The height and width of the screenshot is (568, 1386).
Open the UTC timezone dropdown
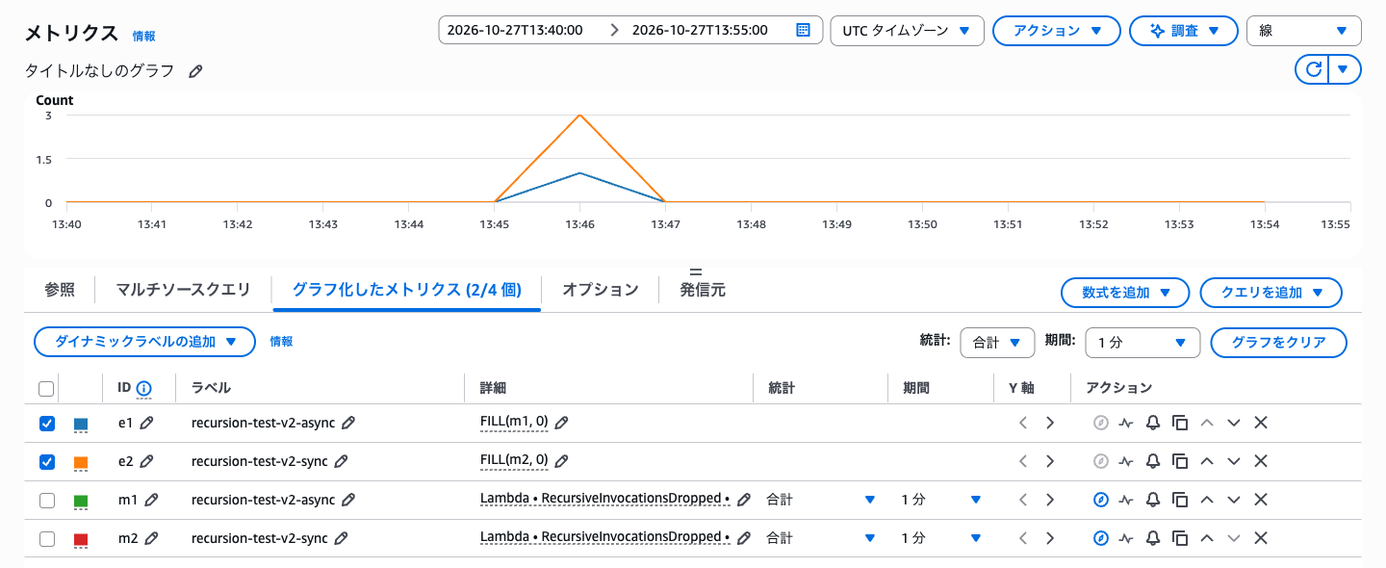click(907, 30)
